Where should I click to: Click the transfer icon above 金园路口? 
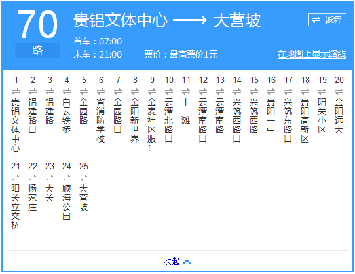pyautogui.click(x=118, y=92)
